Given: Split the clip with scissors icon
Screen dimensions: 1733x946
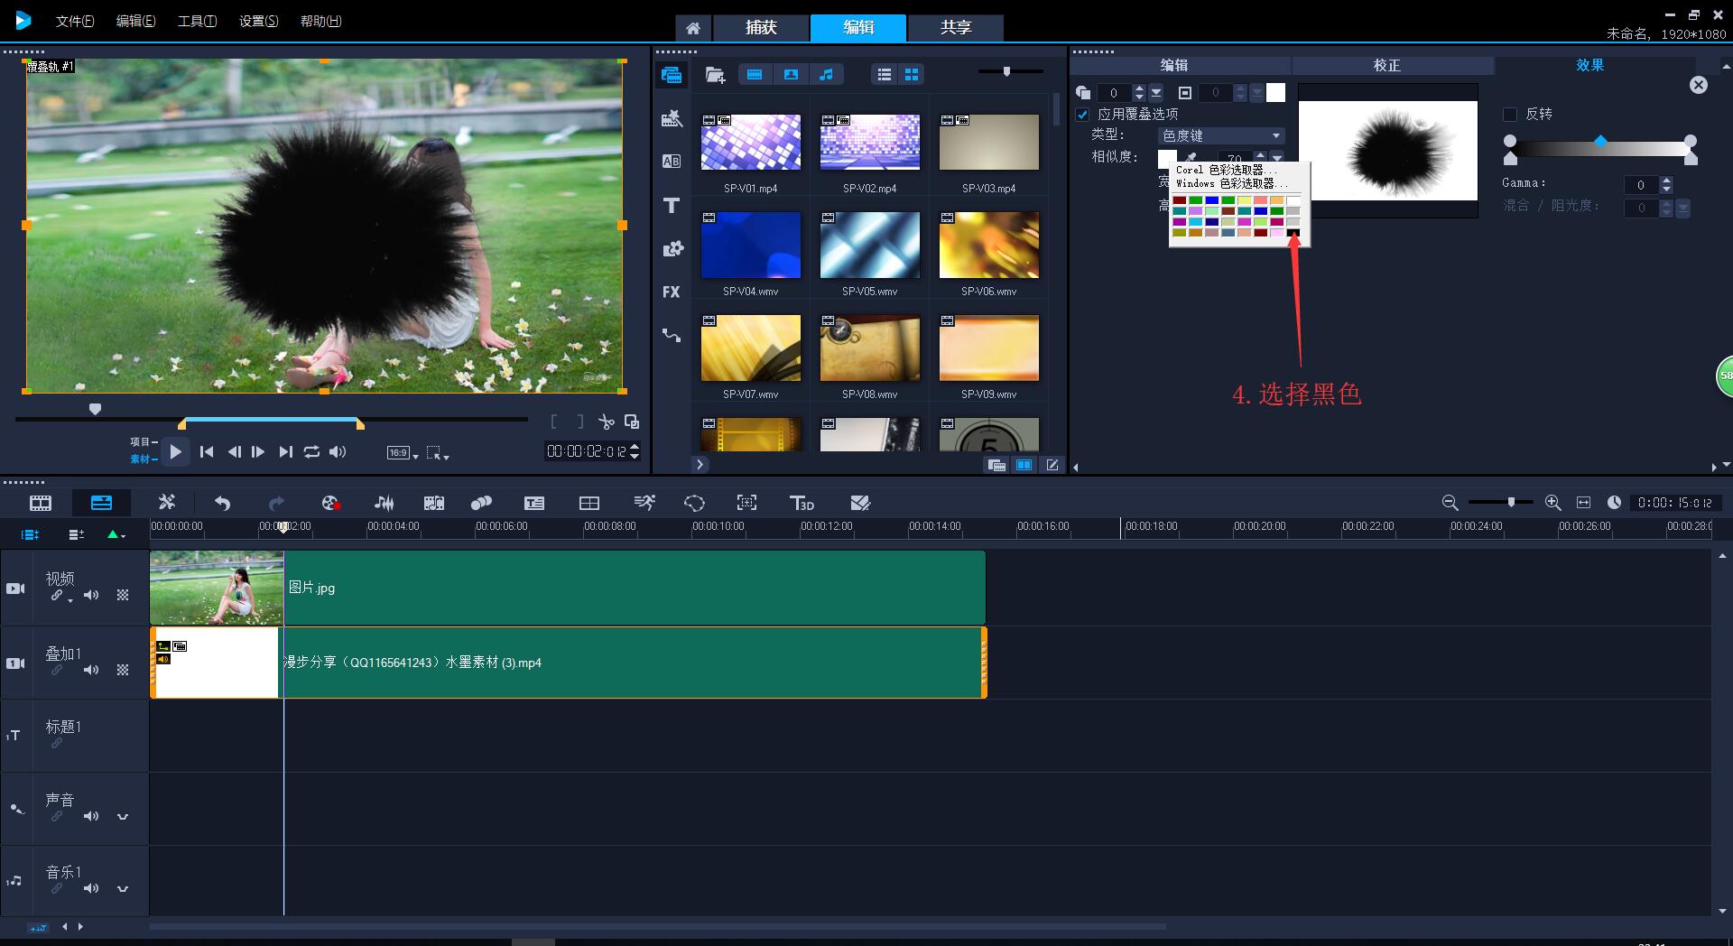Looking at the screenshot, I should tap(606, 422).
